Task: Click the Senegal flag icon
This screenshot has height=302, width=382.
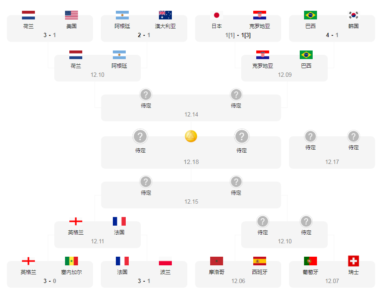Action: [x=71, y=261]
